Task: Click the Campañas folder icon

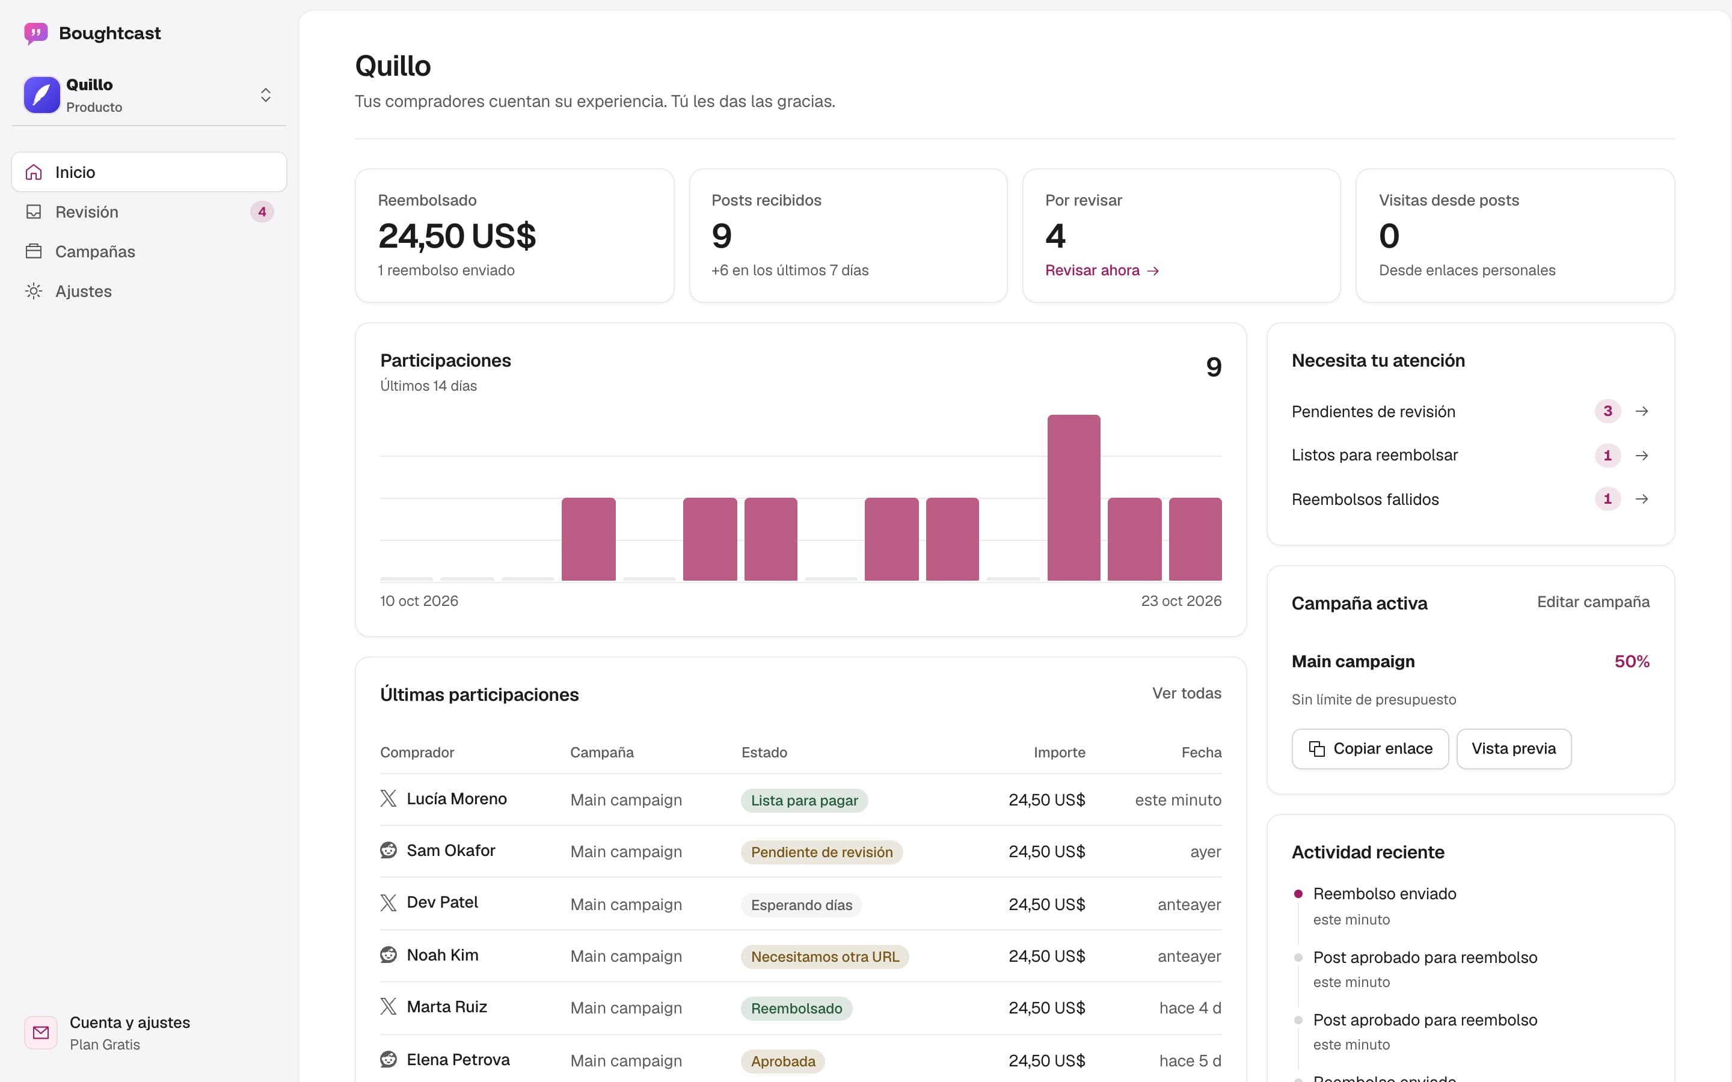Action: click(34, 251)
